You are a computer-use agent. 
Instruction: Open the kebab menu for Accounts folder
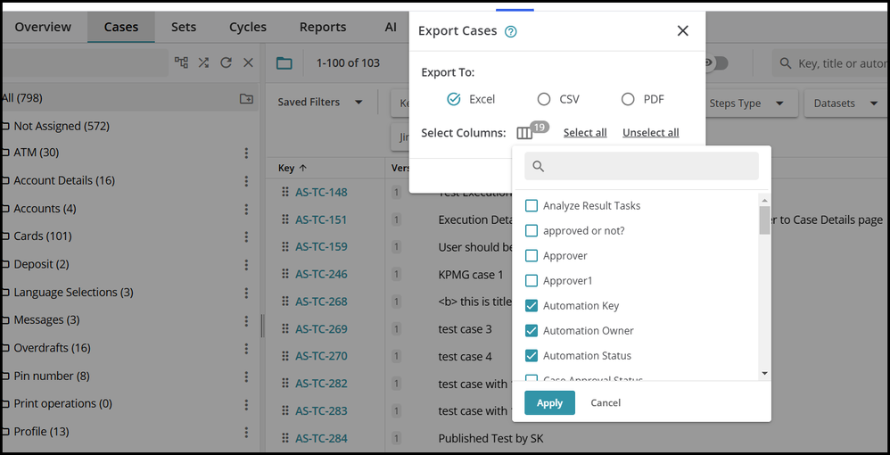click(246, 209)
